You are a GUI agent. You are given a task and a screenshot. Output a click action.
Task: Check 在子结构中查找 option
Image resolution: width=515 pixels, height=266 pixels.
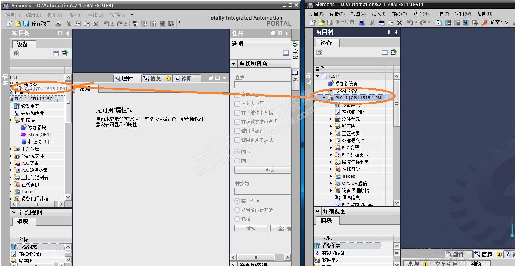[x=237, y=113]
